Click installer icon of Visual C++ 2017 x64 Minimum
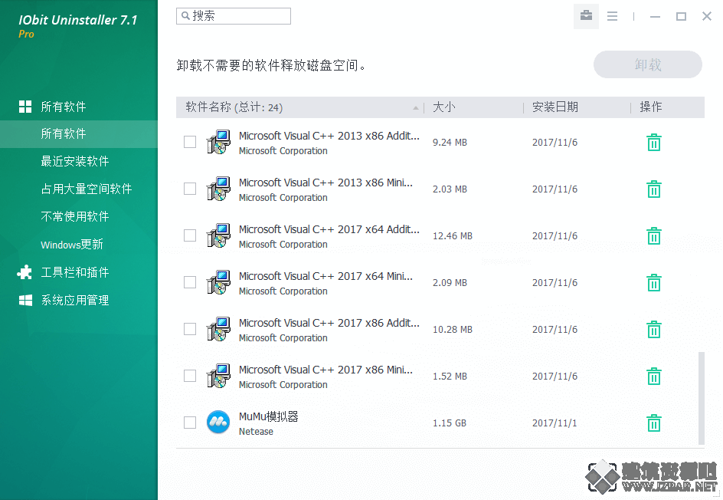 (218, 282)
